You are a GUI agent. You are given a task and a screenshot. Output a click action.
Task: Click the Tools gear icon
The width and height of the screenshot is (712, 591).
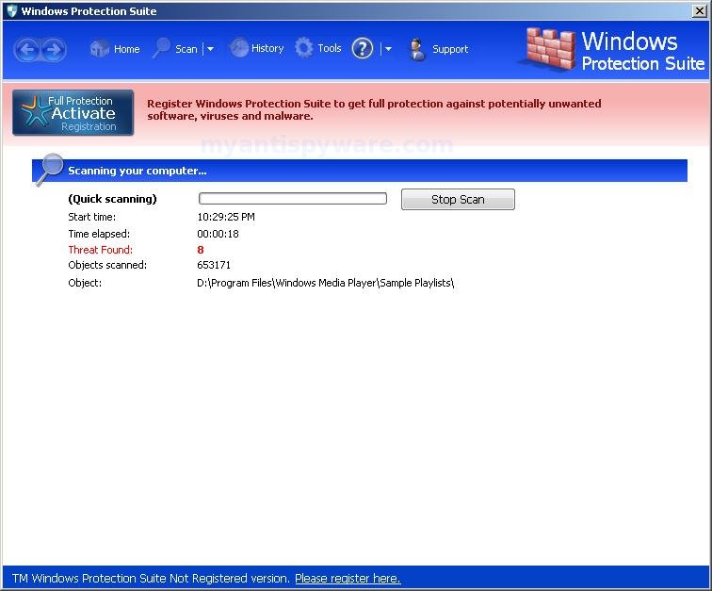pyautogui.click(x=304, y=48)
